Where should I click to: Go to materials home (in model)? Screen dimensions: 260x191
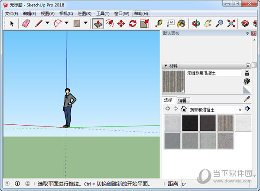pyautogui.click(x=184, y=109)
